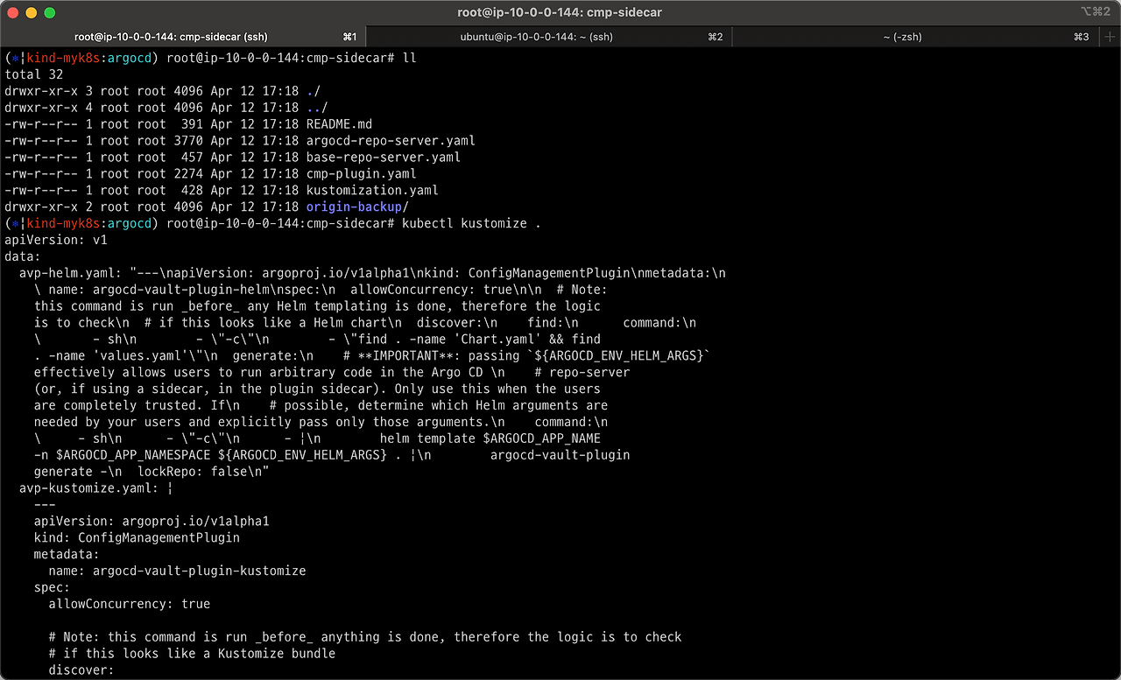The width and height of the screenshot is (1121, 680).
Task: Click the ⌘1 shortcut label on first tab
Action: point(349,37)
